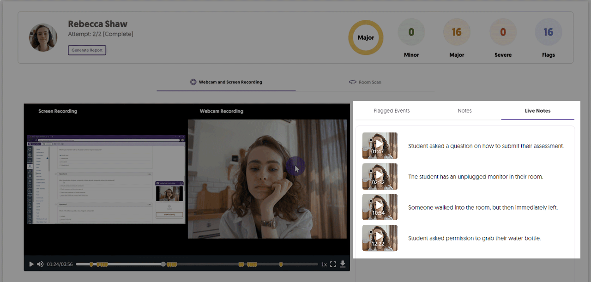Click the Major flag count circle
Viewport: 591px width, 282px height.
click(456, 32)
